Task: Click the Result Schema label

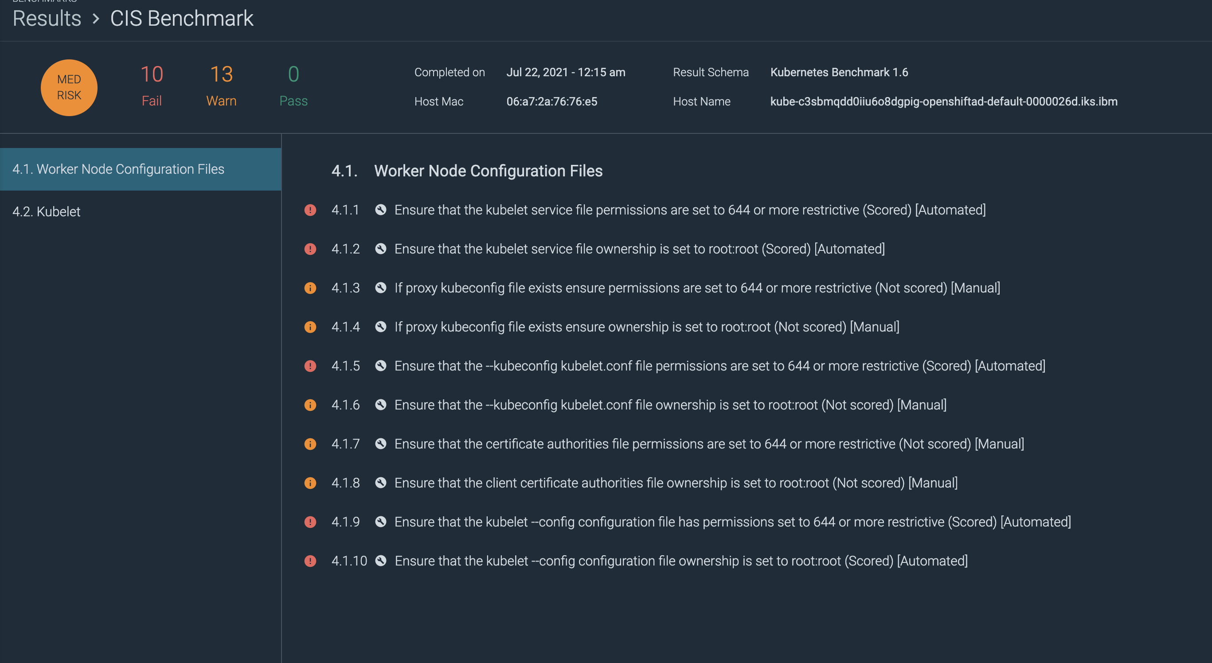Action: click(711, 72)
